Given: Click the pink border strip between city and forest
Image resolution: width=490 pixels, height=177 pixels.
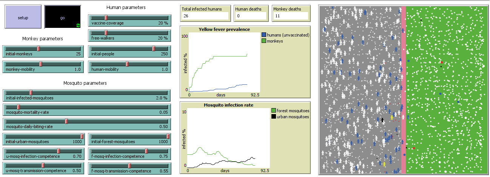Looking at the screenshot, I should coord(403,90).
